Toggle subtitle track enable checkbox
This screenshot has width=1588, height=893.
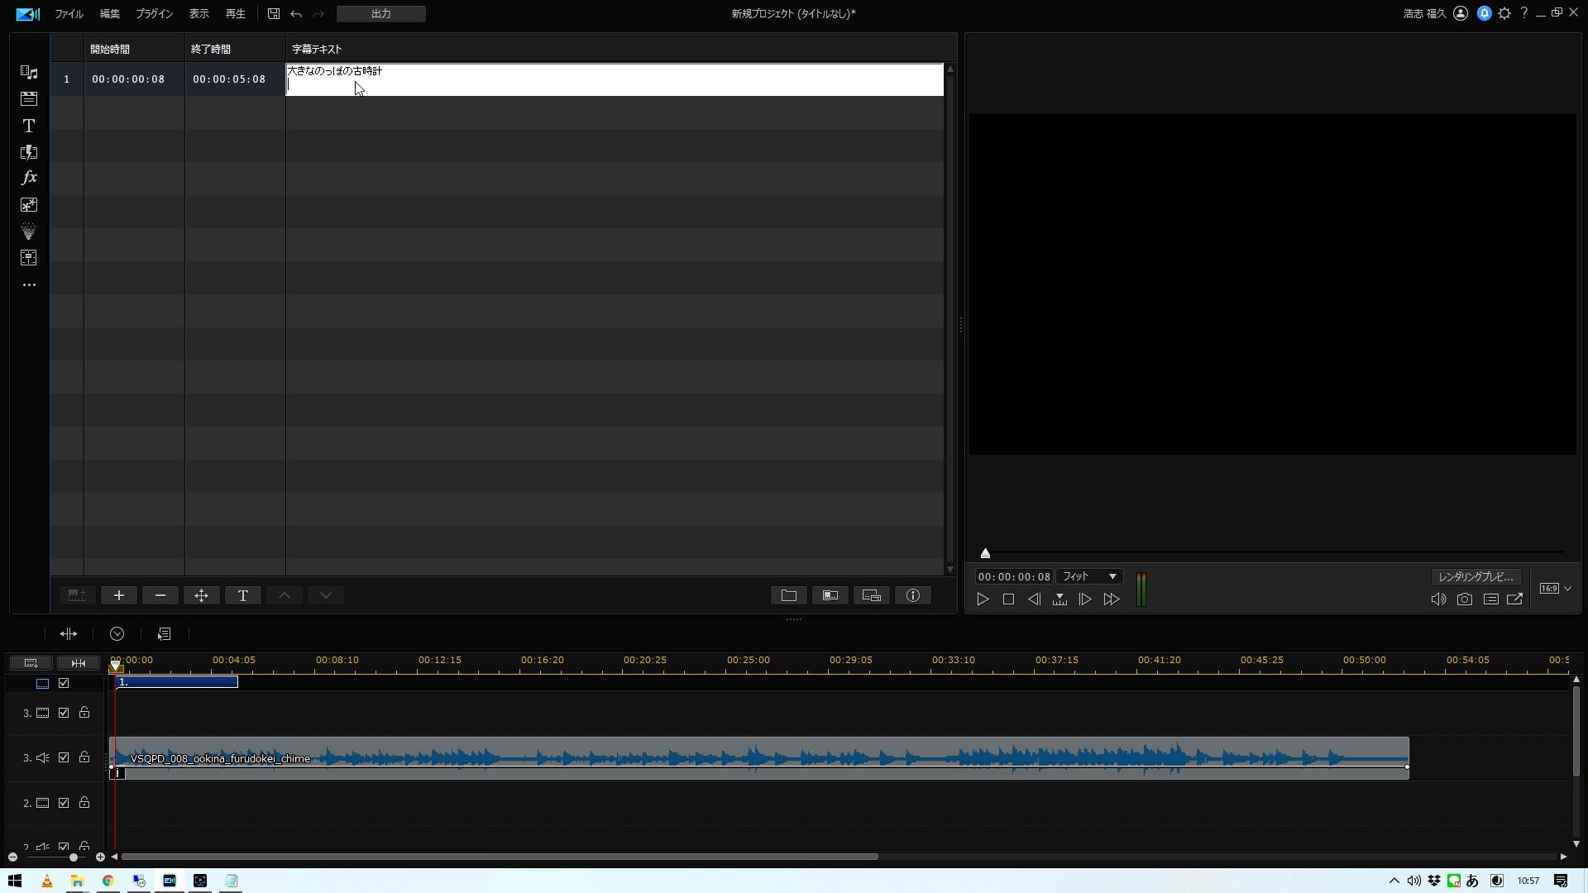tap(64, 683)
